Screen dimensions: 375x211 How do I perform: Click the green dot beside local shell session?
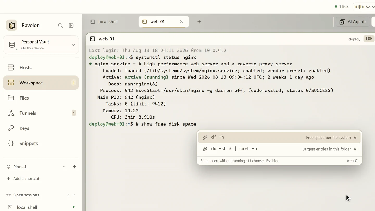[74, 207]
